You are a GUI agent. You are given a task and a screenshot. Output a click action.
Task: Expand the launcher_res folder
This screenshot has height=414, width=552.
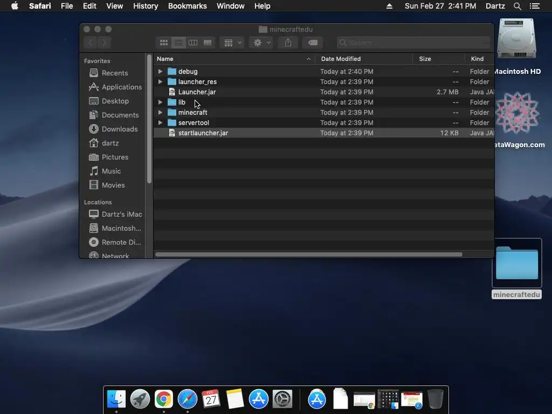pos(160,82)
